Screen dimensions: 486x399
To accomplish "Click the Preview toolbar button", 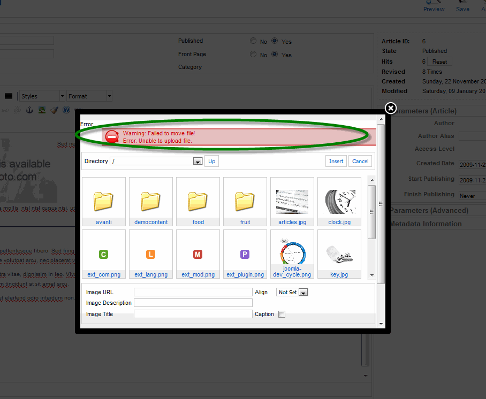I will coord(434,6).
